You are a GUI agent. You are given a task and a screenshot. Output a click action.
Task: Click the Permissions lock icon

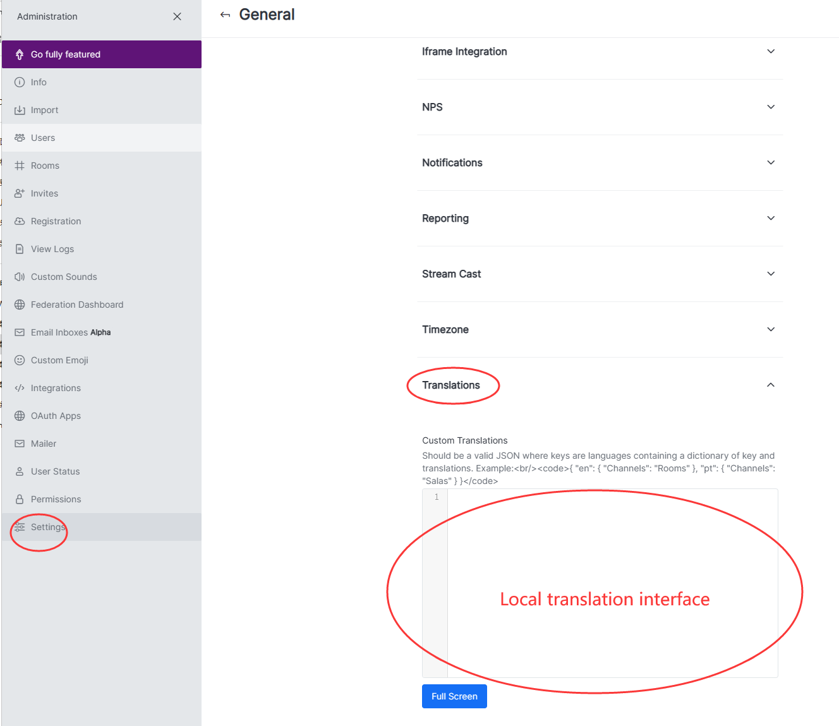coord(20,499)
